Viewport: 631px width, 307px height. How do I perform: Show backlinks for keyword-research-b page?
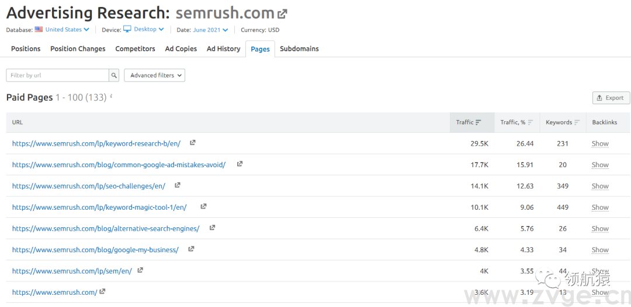tap(599, 143)
